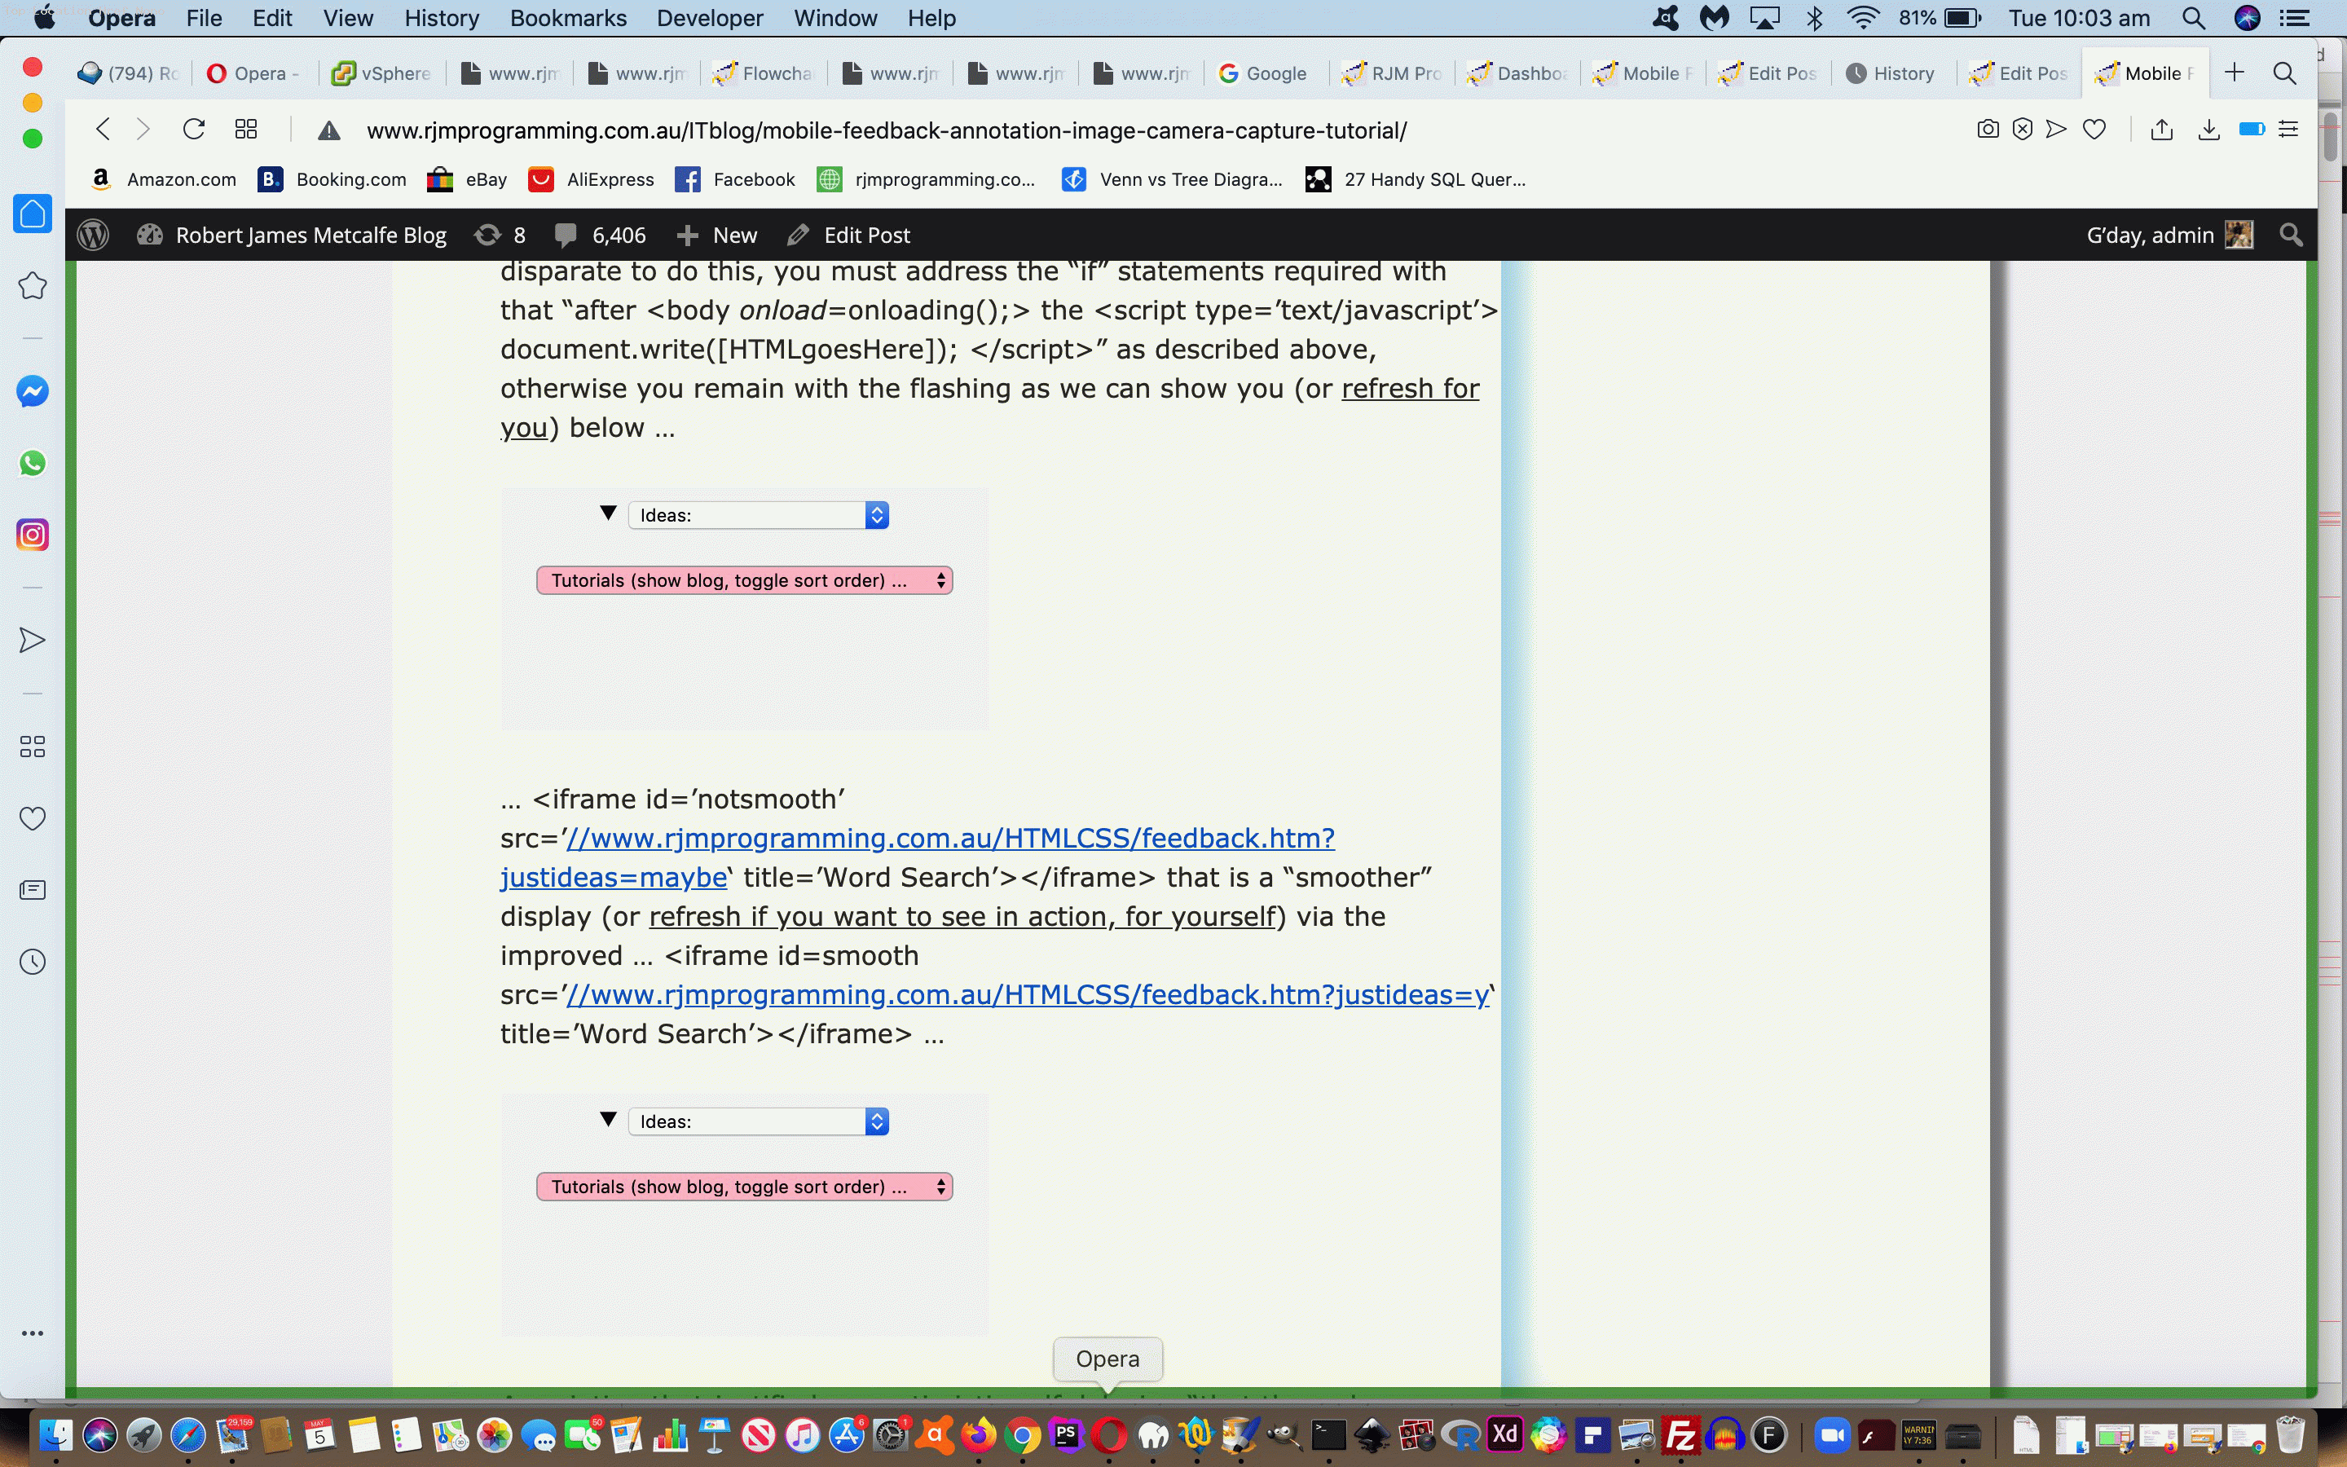
Task: Collapse the first Ideas disclosure triangle
Action: (x=608, y=513)
